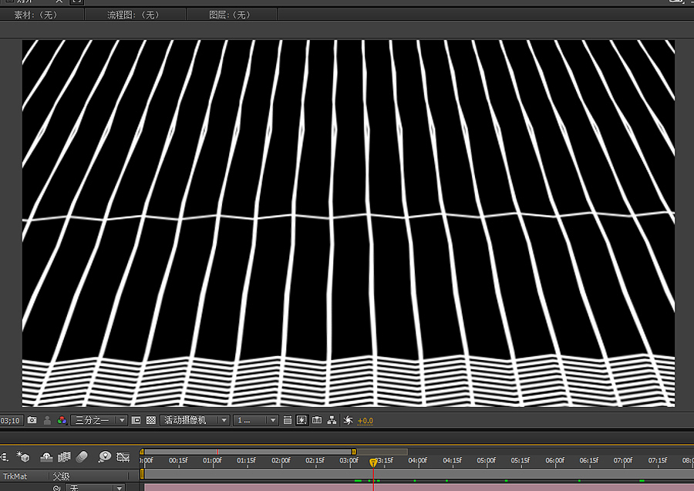Viewport: 694px width, 491px height.
Task: Toggle the Region of Interest icon
Action: [136, 420]
